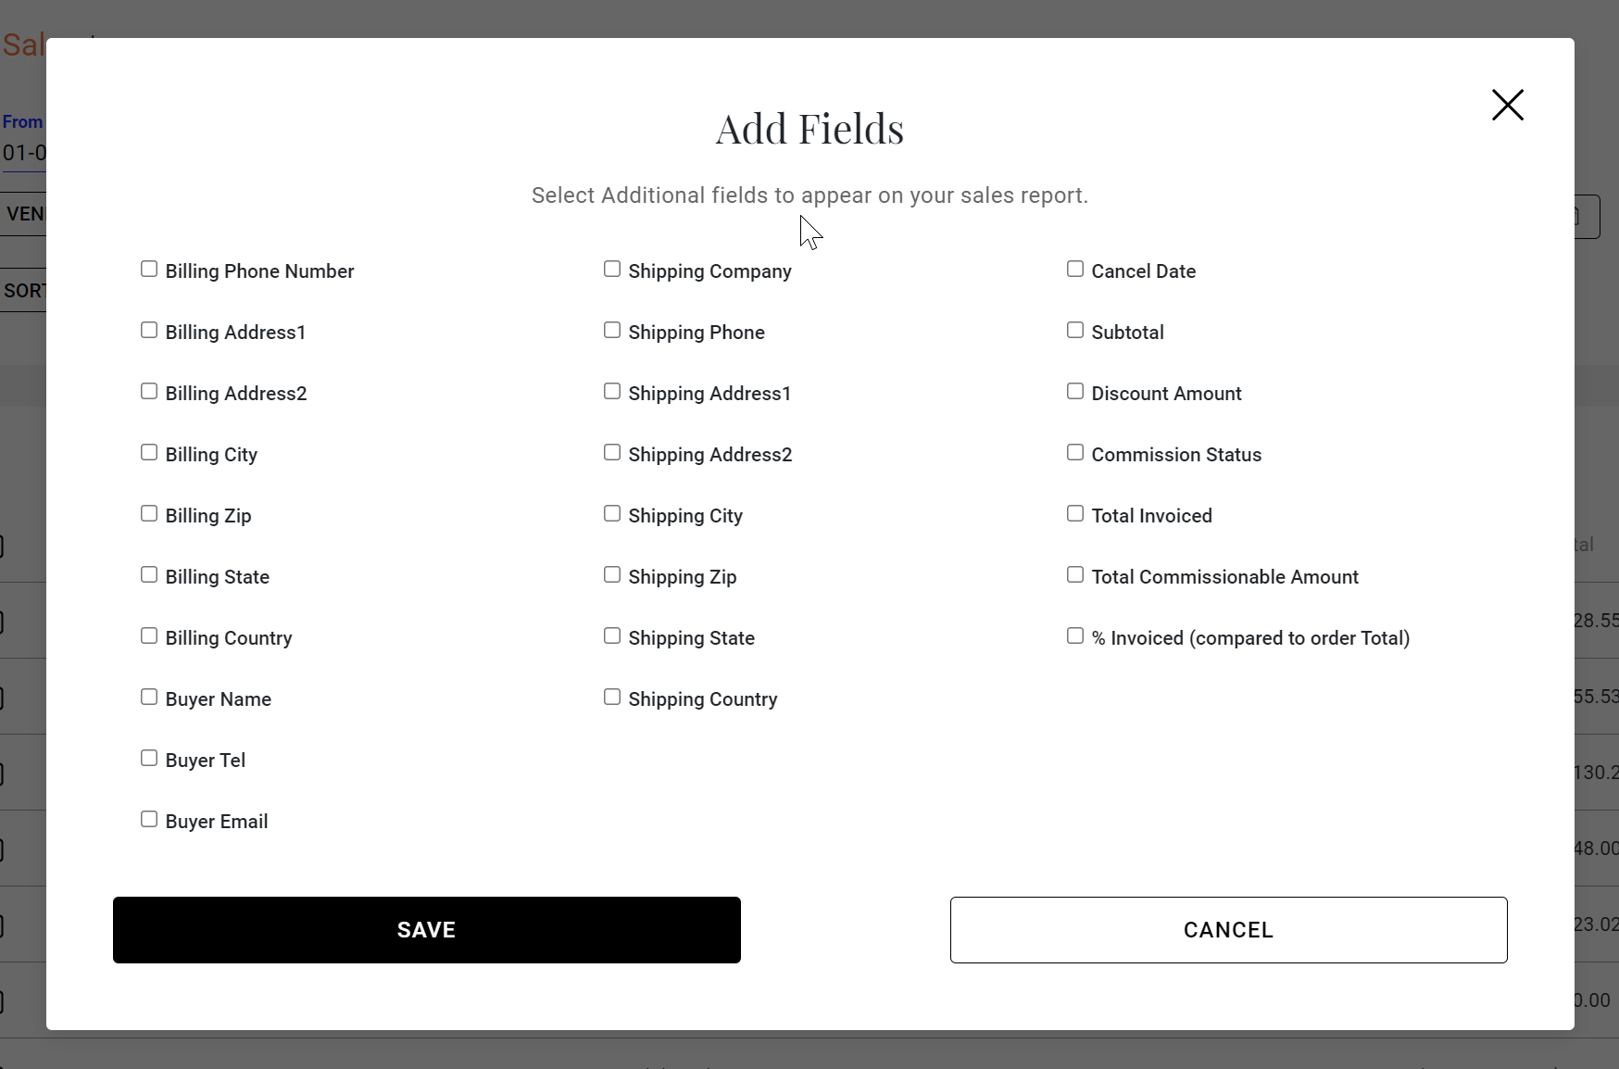Toggle the Billing Country checkbox
1619x1069 pixels.
pos(149,636)
